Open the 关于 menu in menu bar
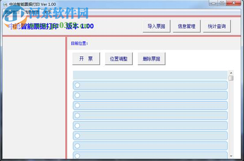This screenshot has width=244, height=161. point(48,12)
